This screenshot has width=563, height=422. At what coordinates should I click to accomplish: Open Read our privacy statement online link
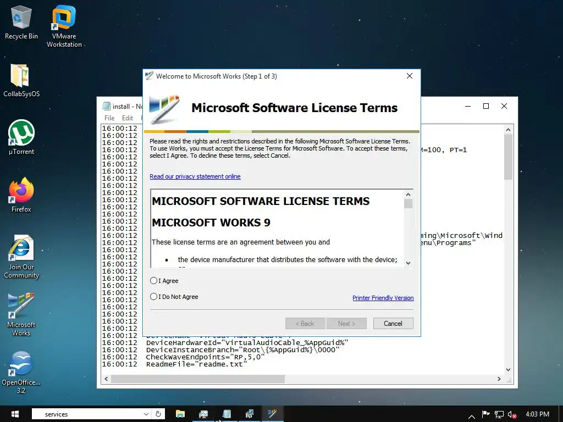click(x=195, y=176)
